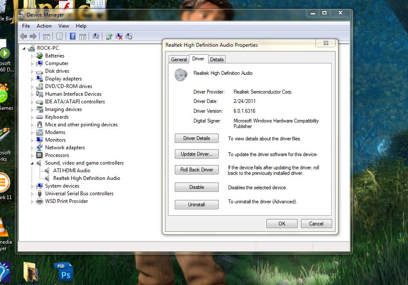This screenshot has height=285, width=408.
Task: Open the Action menu
Action: click(x=44, y=26)
